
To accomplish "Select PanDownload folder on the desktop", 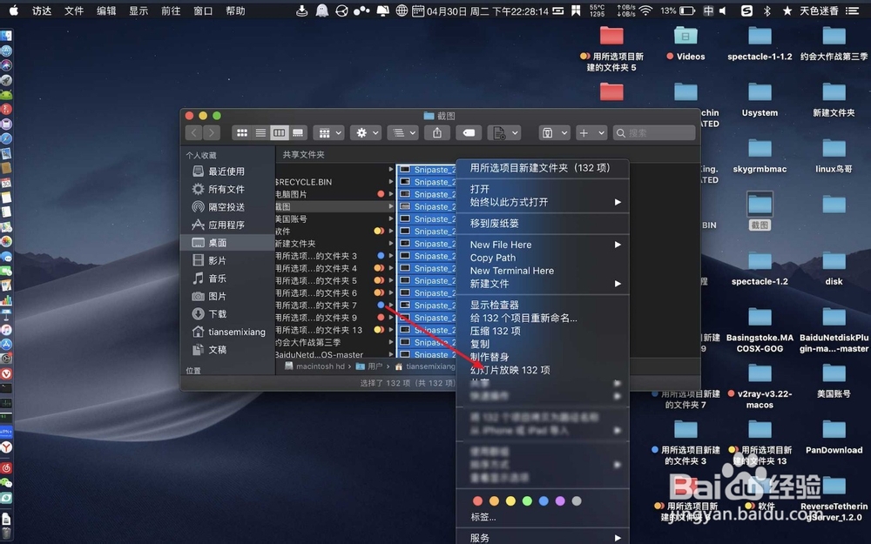I will [834, 438].
